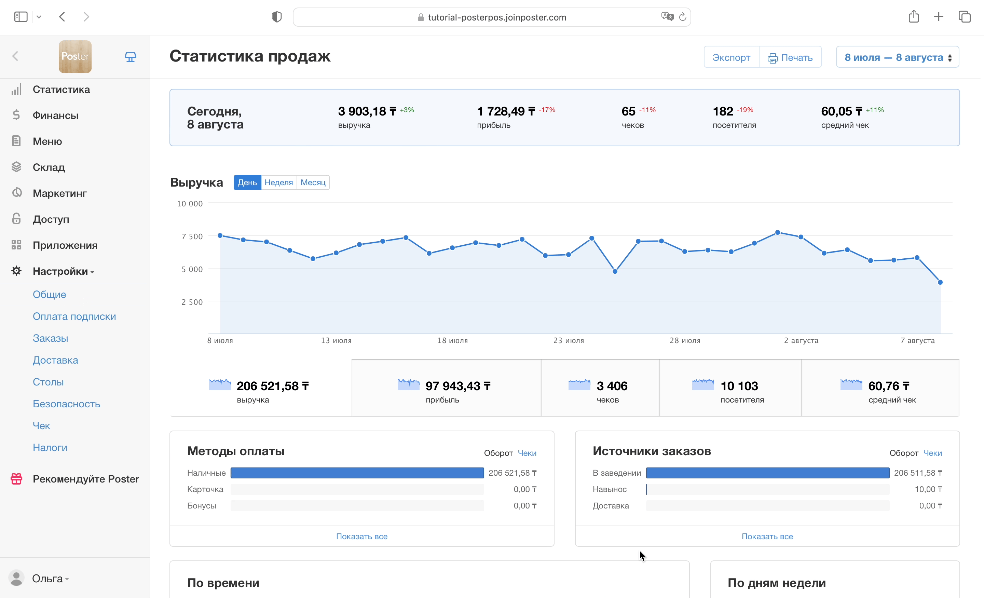Image resolution: width=984 pixels, height=598 pixels.
Task: Click the lowest data point on 25 июля
Action: tap(615, 272)
